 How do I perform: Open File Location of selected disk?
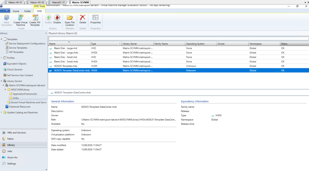pyautogui.click(x=70, y=20)
